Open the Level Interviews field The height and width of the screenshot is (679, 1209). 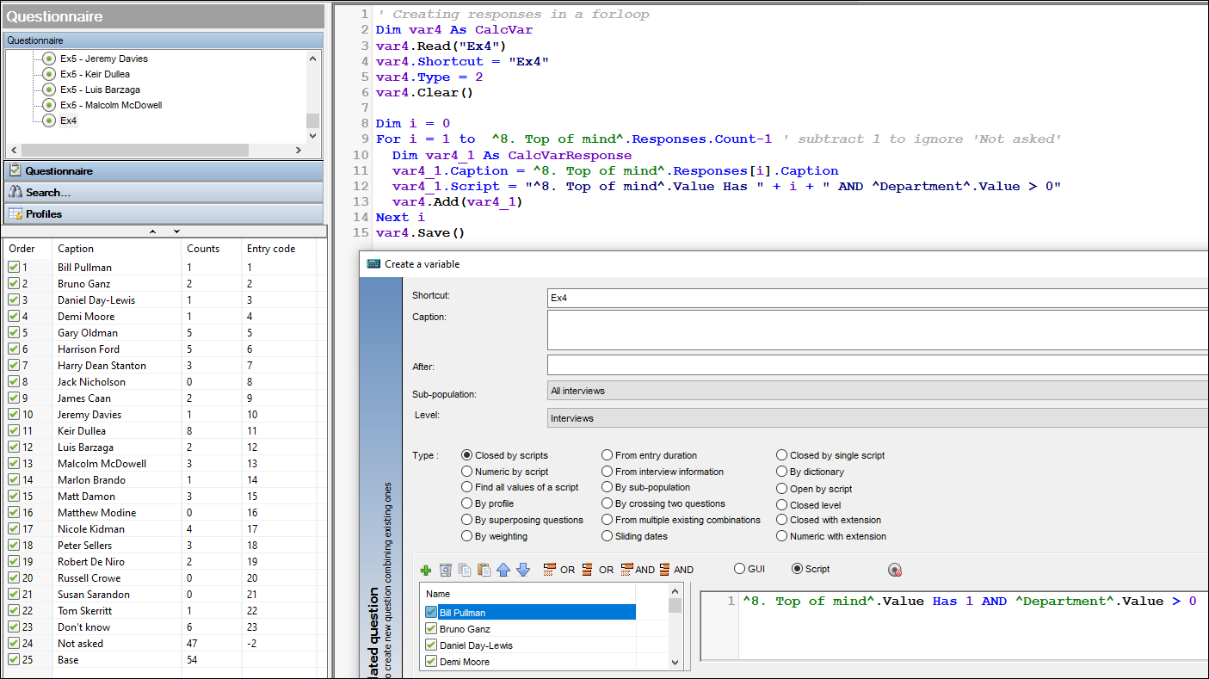pyautogui.click(x=878, y=418)
